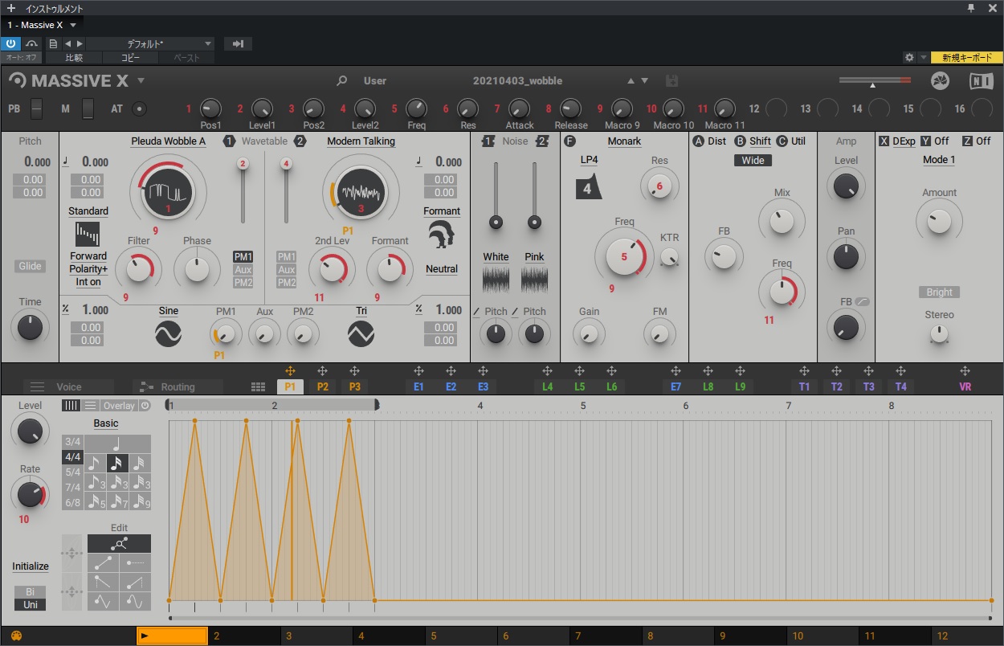Click the yellow 新規キーボード button
The image size is (1004, 646).
point(966,58)
